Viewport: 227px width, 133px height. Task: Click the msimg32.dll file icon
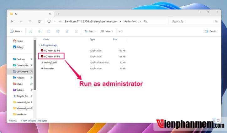click(x=42, y=62)
